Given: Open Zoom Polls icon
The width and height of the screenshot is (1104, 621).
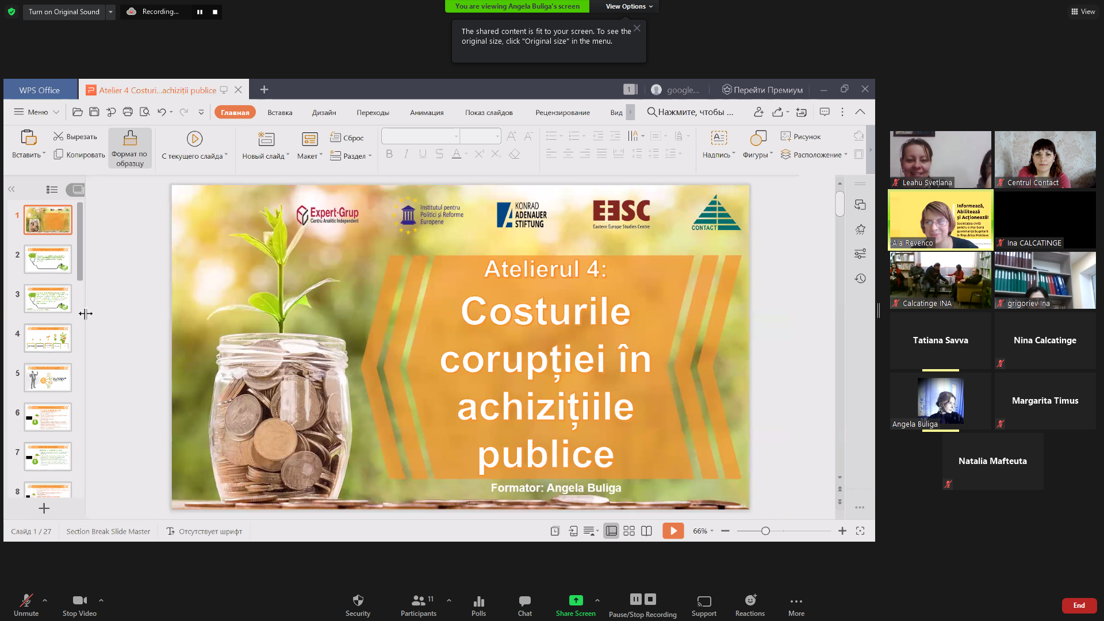Looking at the screenshot, I should tap(478, 601).
